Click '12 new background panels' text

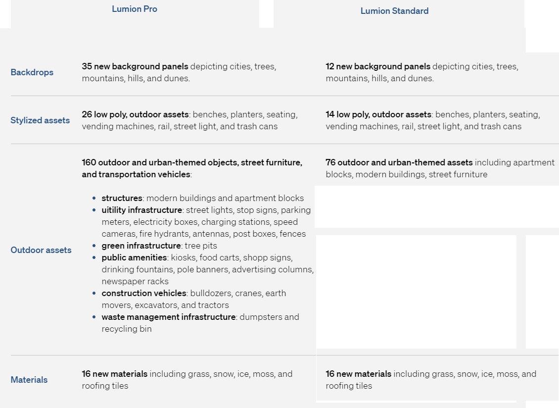point(378,66)
